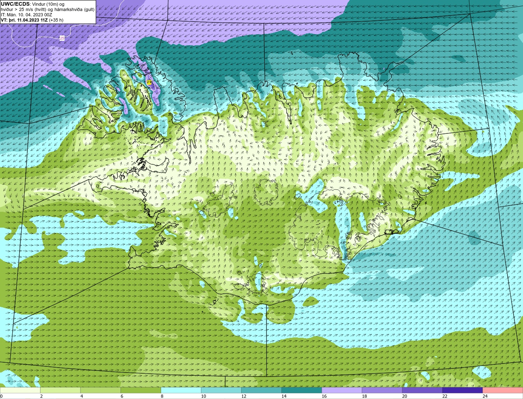Click the "10" tick label on the color scale
The width and height of the screenshot is (523, 399).
pyautogui.click(x=203, y=396)
